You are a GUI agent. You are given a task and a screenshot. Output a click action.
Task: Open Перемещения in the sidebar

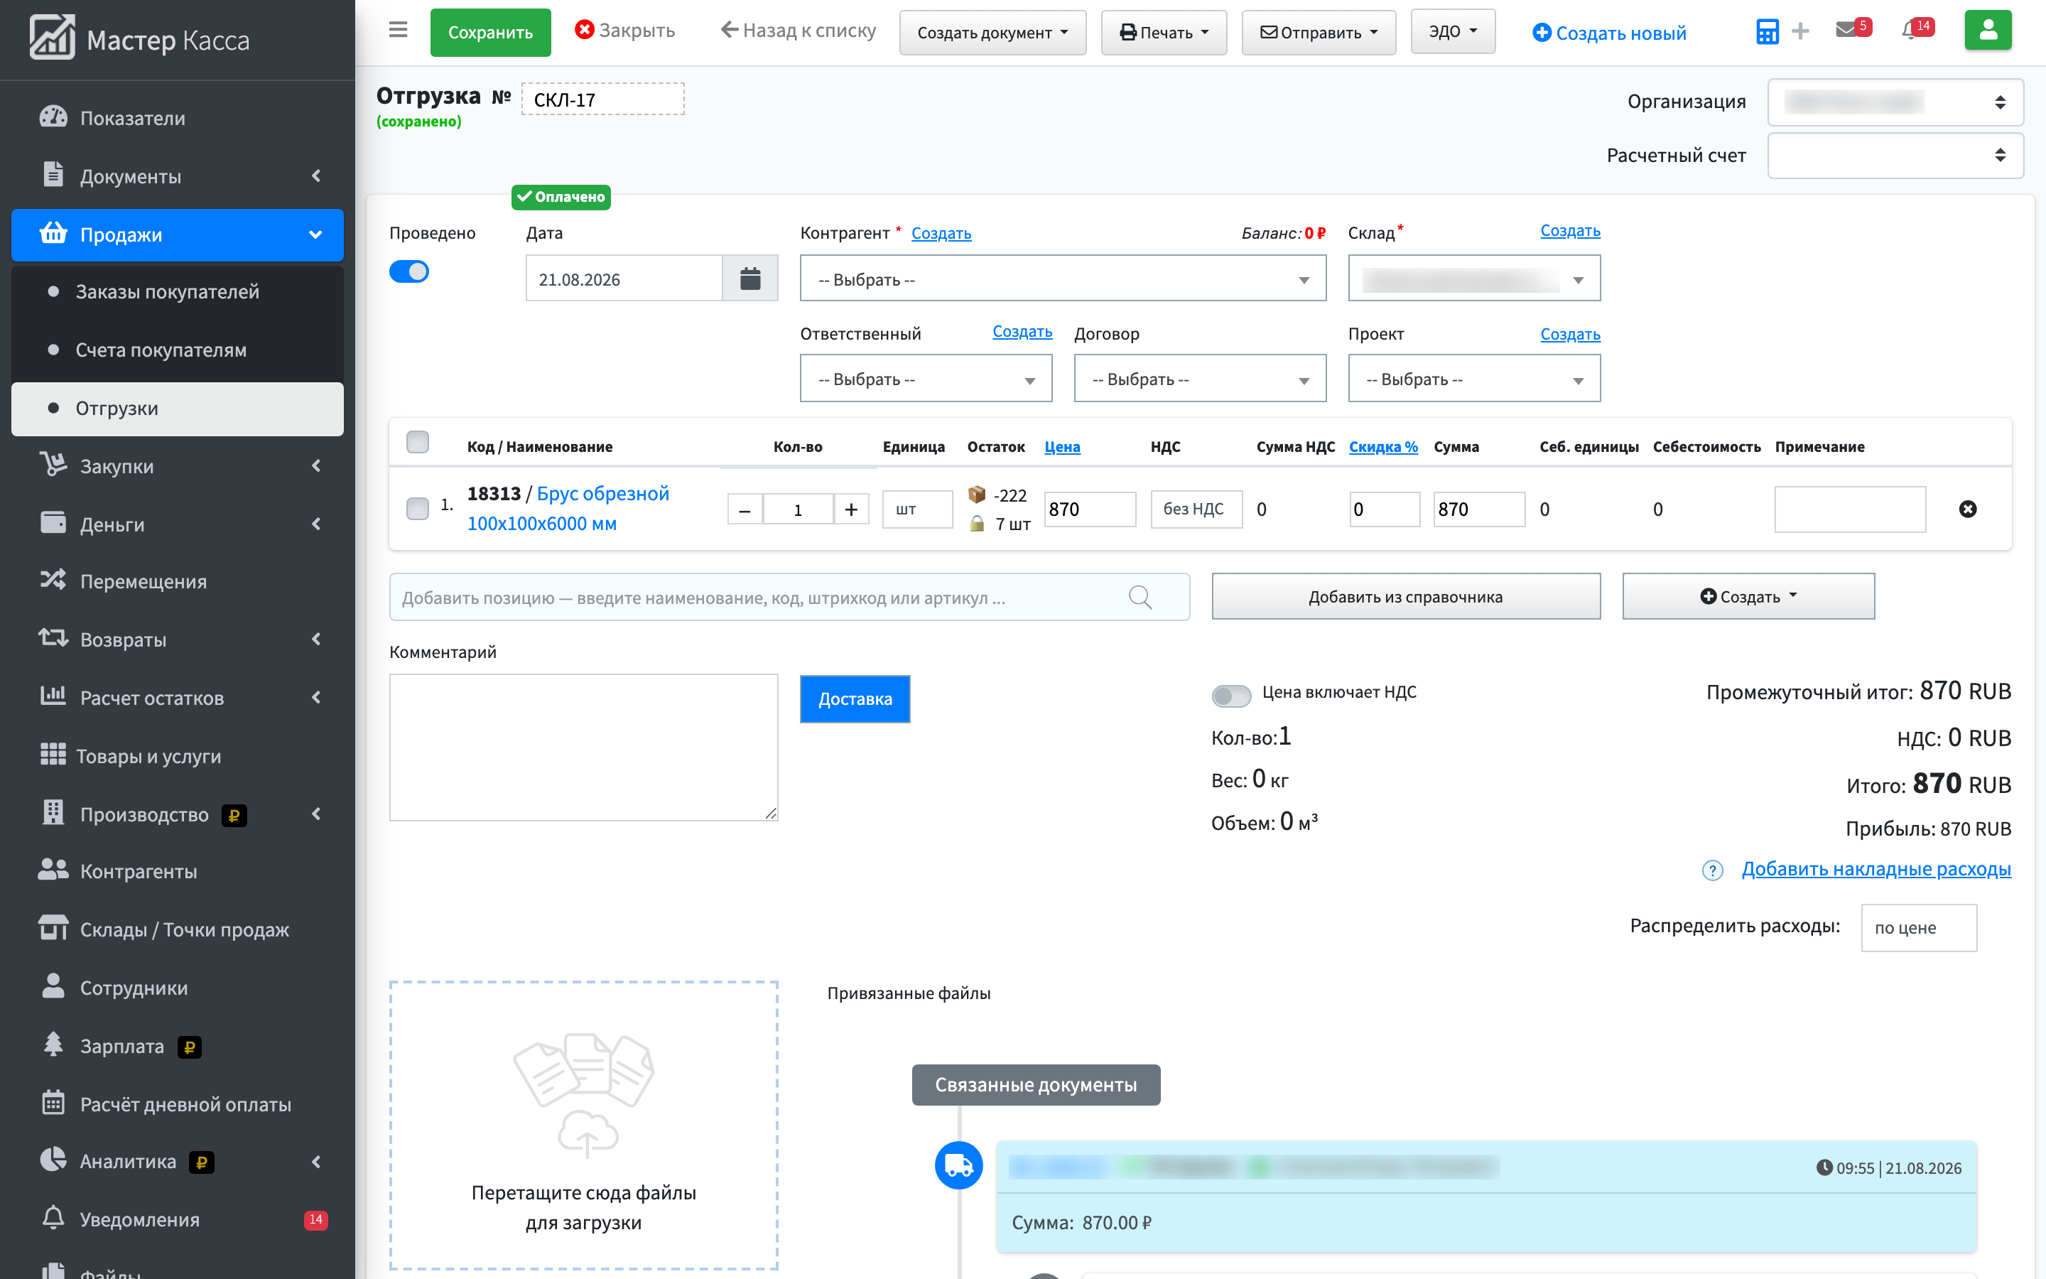(178, 581)
